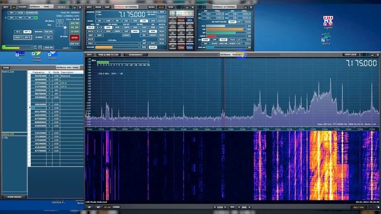
Task: Click the SCAN button in MAIN window
Action: click(x=21, y=12)
